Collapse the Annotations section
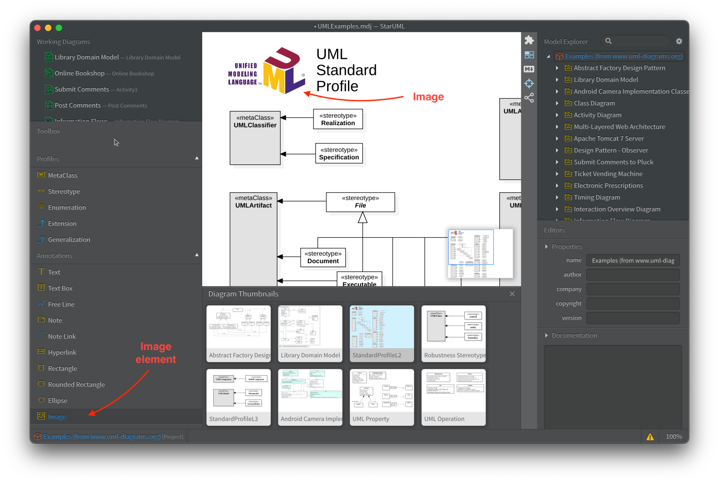This screenshot has height=483, width=719. click(197, 255)
